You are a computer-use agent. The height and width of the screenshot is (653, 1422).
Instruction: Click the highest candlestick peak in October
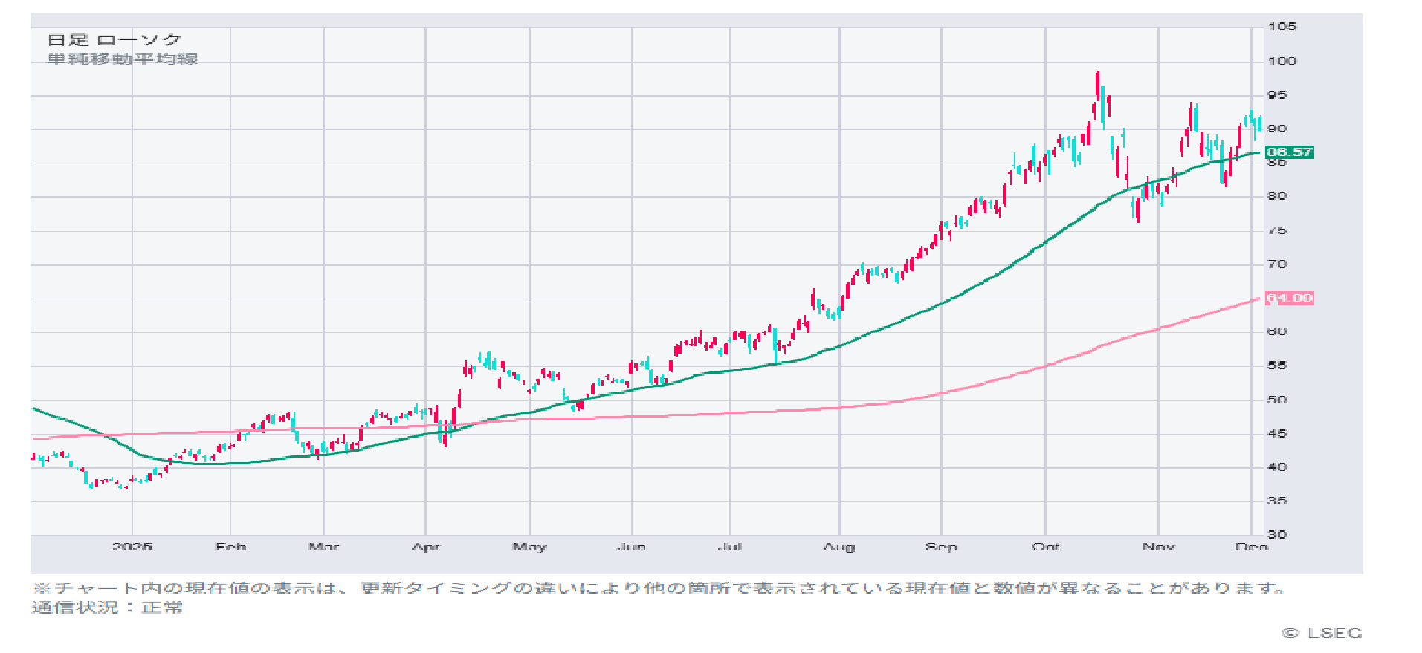[1097, 74]
